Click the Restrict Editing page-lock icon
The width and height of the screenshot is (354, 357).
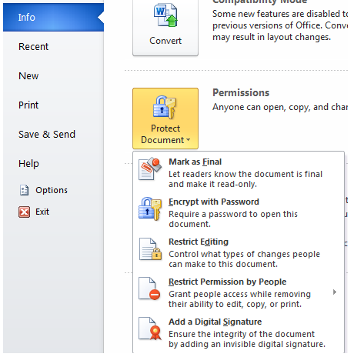coord(150,249)
